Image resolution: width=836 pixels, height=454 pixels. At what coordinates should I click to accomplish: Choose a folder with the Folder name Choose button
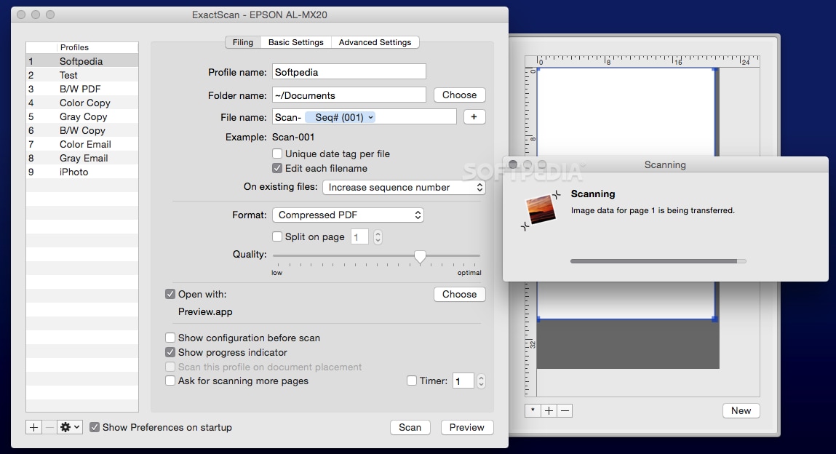tap(459, 95)
